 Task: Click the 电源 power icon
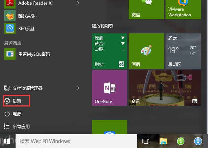7,114
